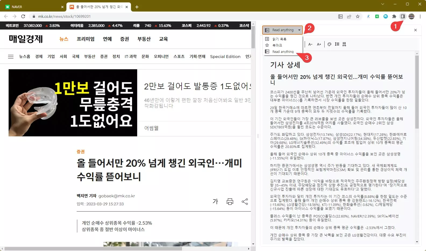
Task: Adjust line spacing icon in reader toolbar
Action: [x=337, y=44]
